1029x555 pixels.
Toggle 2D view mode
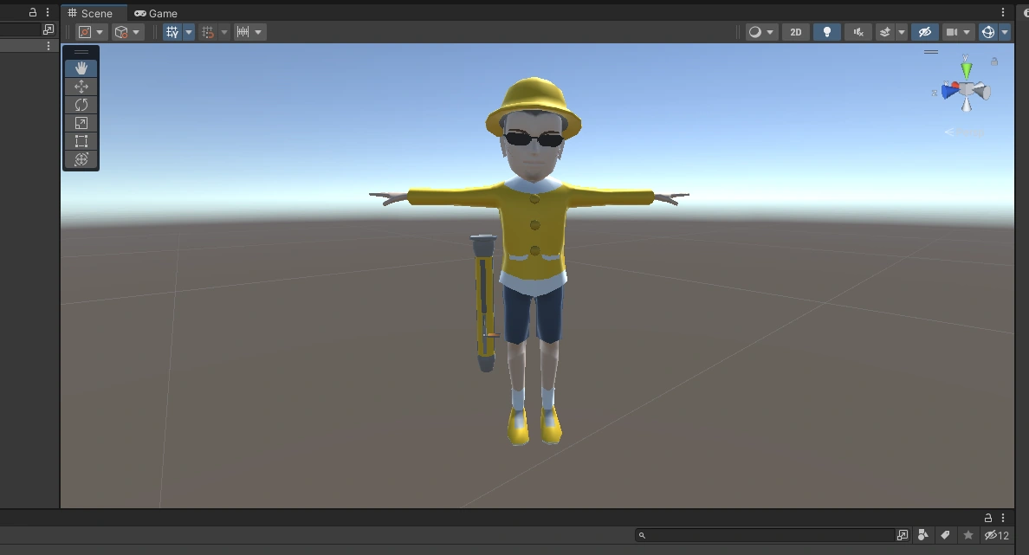click(x=795, y=31)
